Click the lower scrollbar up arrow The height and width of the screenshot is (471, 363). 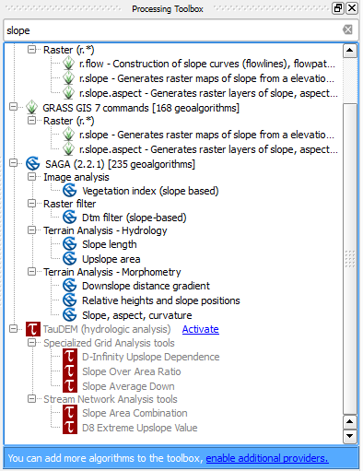[350, 421]
